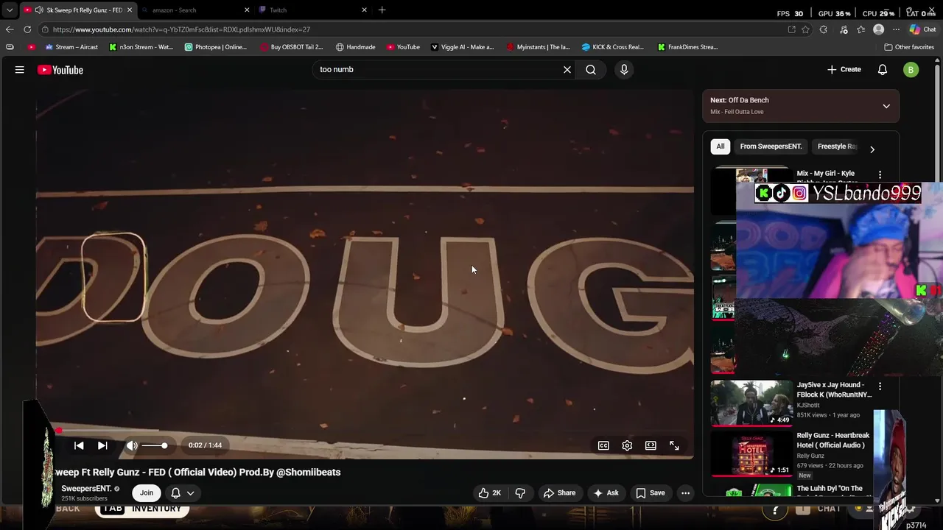943x530 pixels.
Task: Expand the 'Next: Off Da Bench' queue
Action: click(886, 106)
